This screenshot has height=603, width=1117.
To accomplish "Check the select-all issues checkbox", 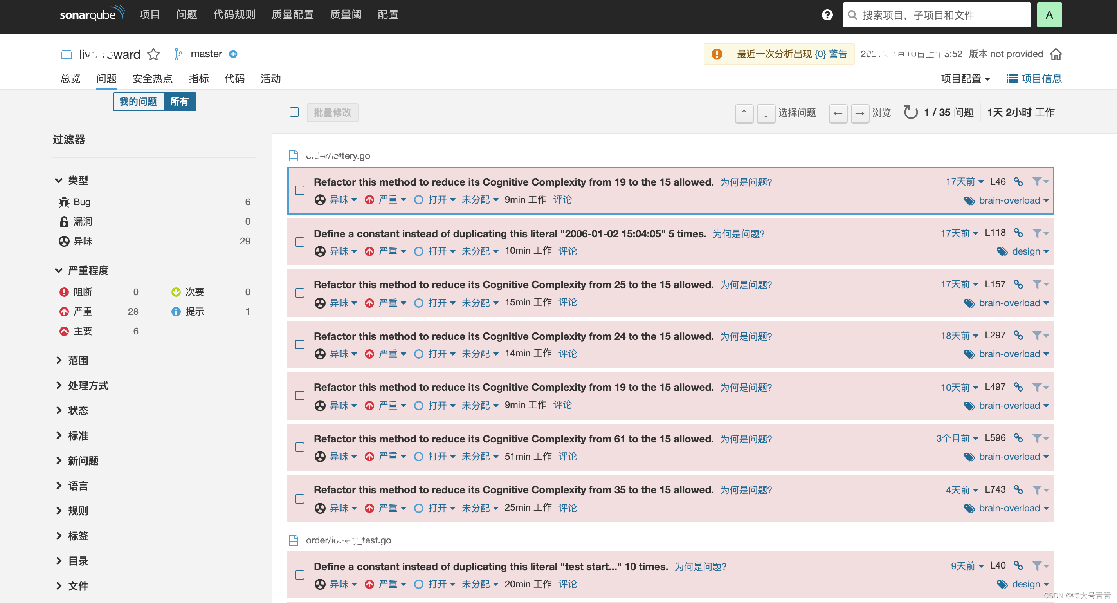I will pyautogui.click(x=294, y=112).
